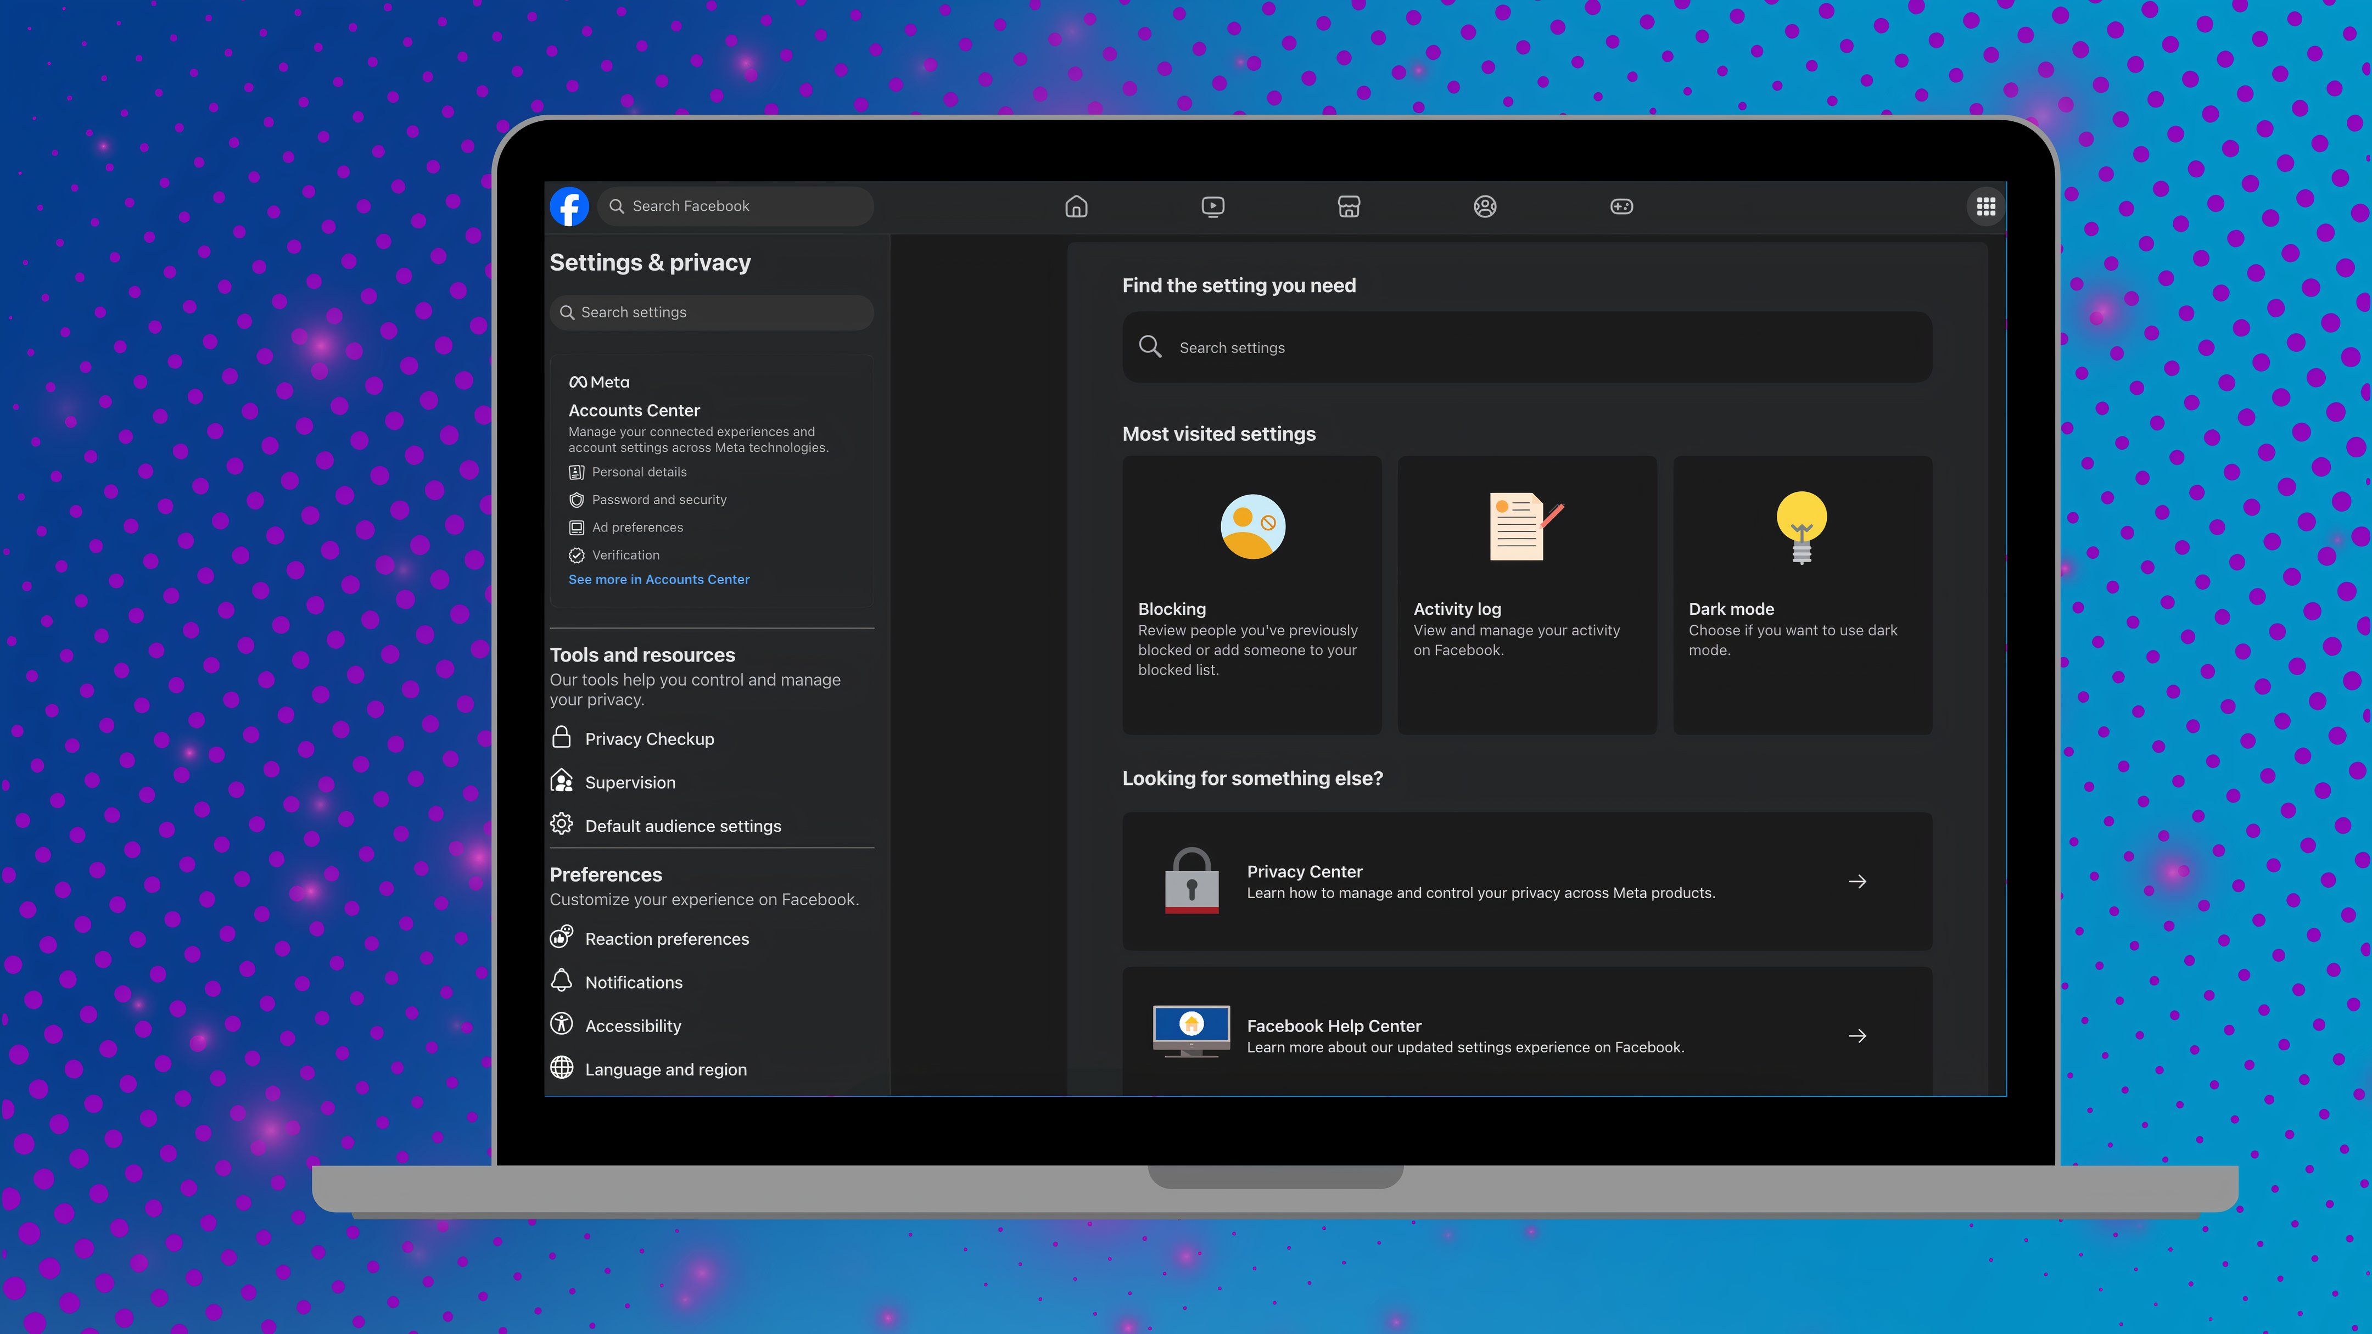Focus the main Search settings box
This screenshot has height=1334, width=2372.
click(x=1526, y=347)
